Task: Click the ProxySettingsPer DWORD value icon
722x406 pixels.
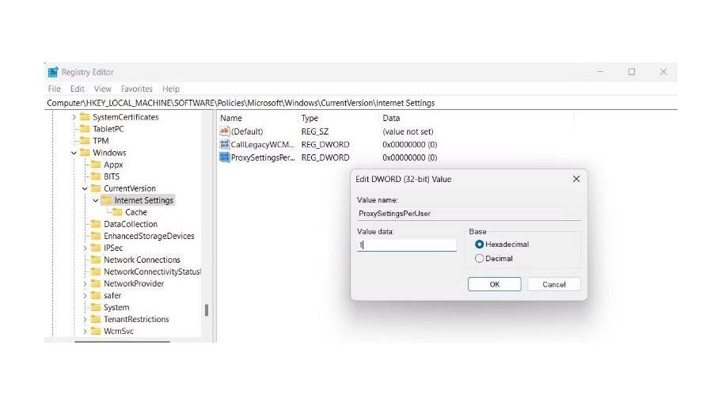Action: tap(224, 157)
